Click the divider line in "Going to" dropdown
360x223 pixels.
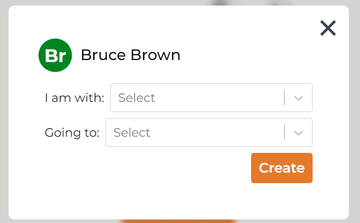point(285,133)
